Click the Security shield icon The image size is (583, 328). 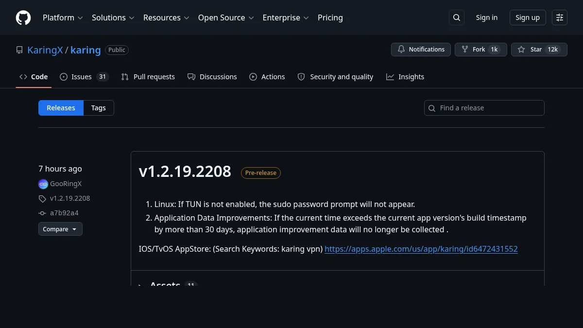[301, 77]
